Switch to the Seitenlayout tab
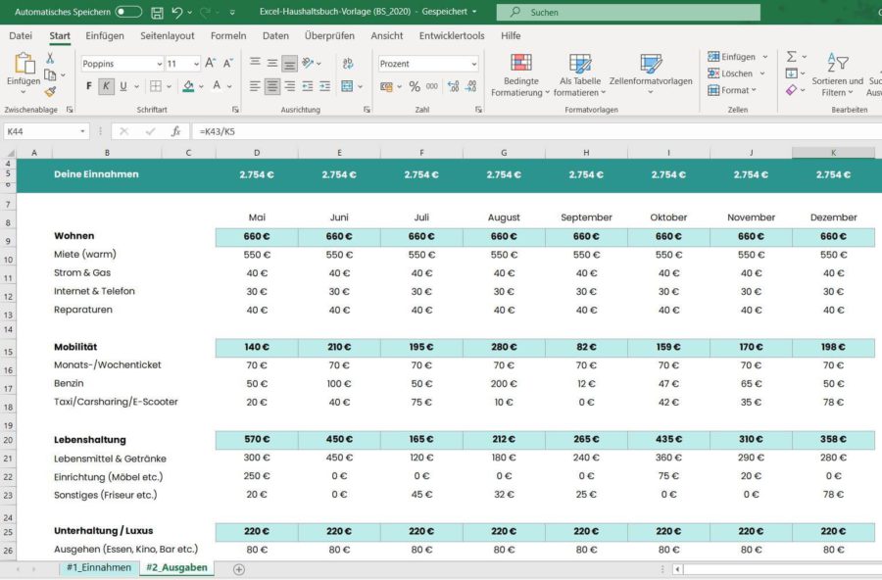This screenshot has width=882, height=580. tap(167, 35)
